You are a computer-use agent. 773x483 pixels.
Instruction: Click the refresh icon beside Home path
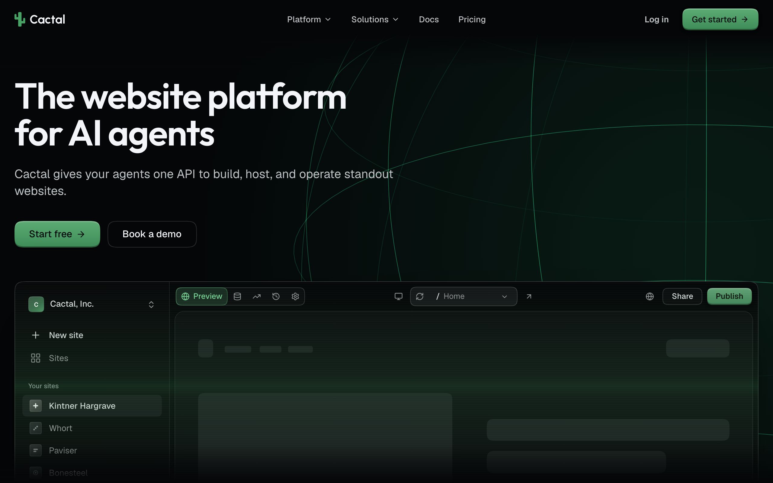(x=420, y=296)
